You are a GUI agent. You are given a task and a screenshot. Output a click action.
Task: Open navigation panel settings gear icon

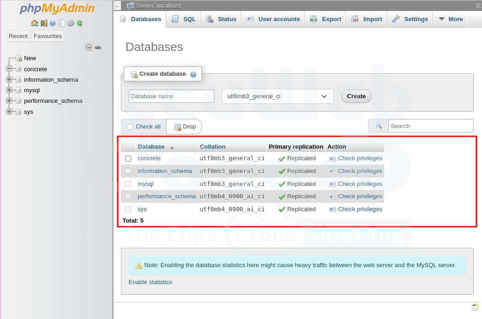tap(70, 23)
